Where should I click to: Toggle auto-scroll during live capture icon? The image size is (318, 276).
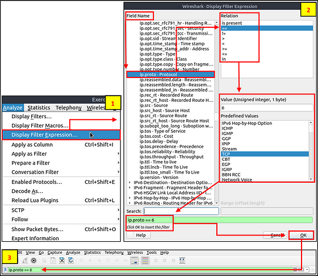pos(135,261)
